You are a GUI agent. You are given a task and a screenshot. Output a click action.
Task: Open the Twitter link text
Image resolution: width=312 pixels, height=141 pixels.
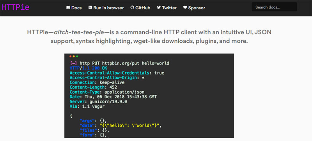(169, 8)
